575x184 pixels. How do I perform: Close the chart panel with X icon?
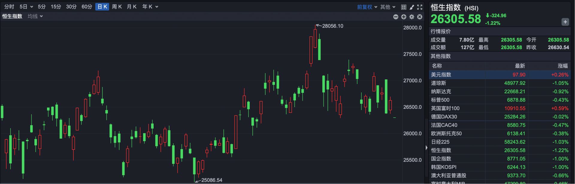click(420, 17)
